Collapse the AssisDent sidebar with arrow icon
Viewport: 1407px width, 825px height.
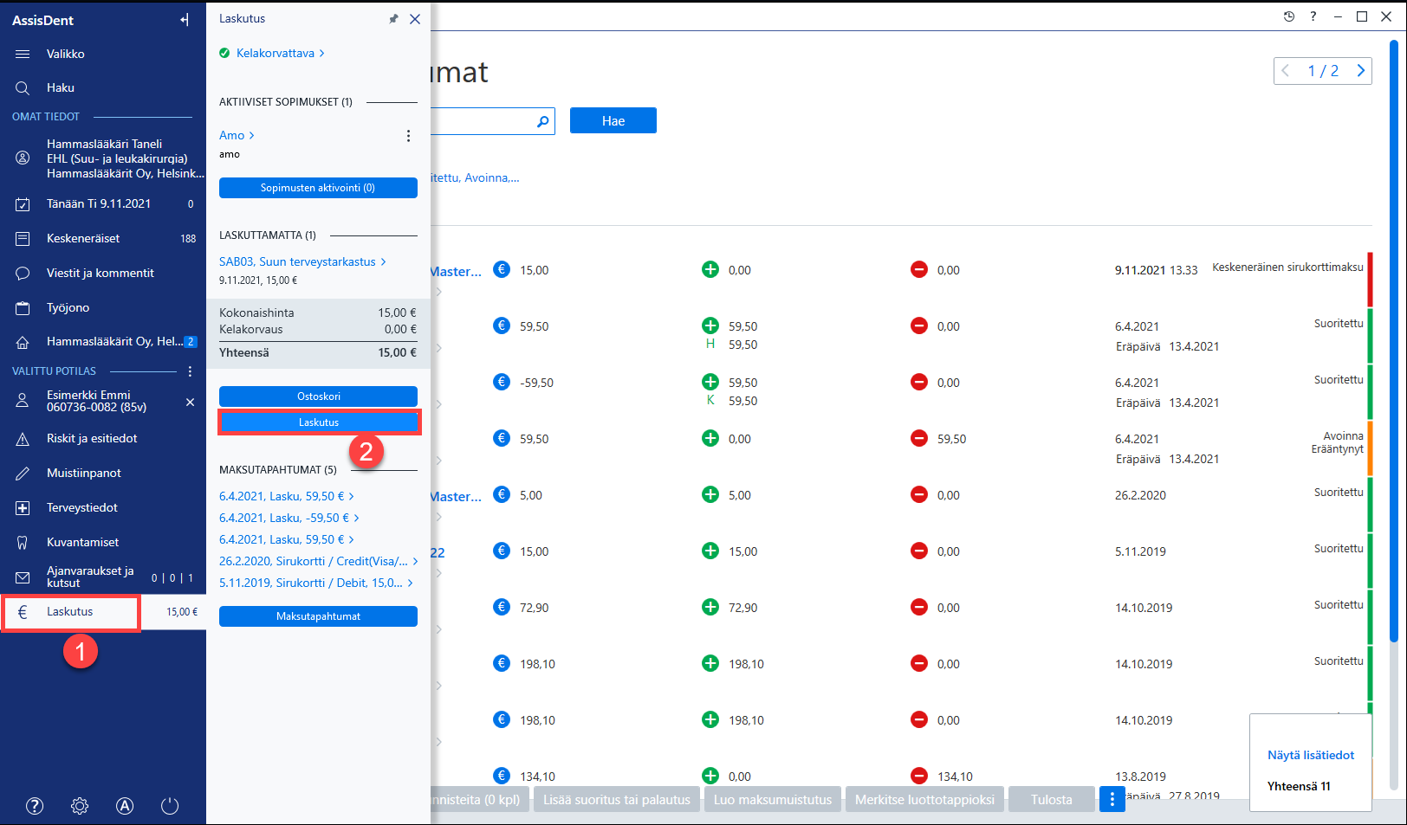[185, 20]
